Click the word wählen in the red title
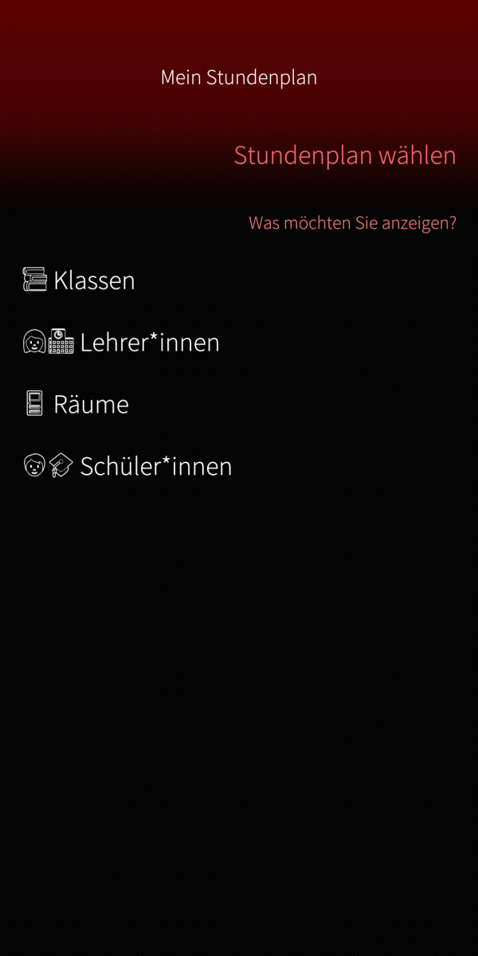The width and height of the screenshot is (478, 956). 417,155
